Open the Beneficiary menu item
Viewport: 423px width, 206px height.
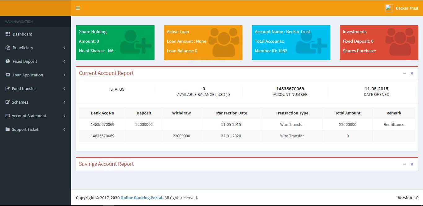(x=36, y=48)
